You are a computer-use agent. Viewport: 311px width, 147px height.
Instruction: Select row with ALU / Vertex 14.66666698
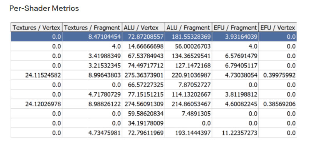coord(154,47)
